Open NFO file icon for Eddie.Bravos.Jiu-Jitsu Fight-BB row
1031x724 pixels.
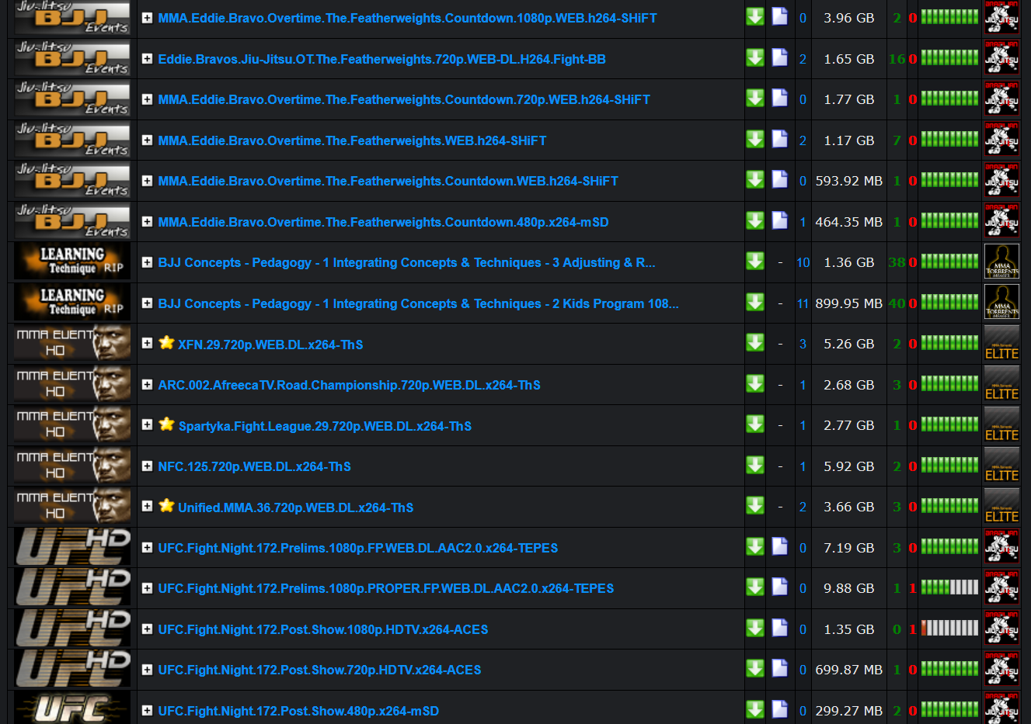coord(779,57)
